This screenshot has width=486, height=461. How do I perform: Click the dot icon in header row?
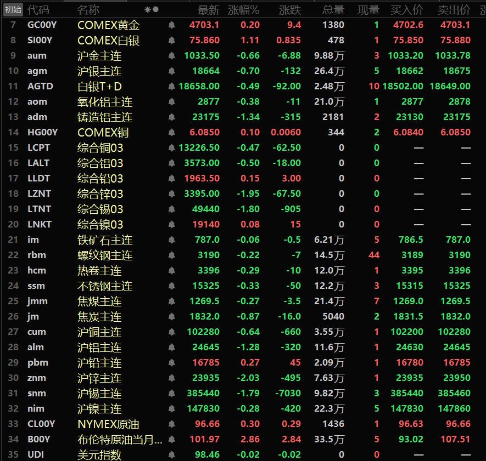155,9
